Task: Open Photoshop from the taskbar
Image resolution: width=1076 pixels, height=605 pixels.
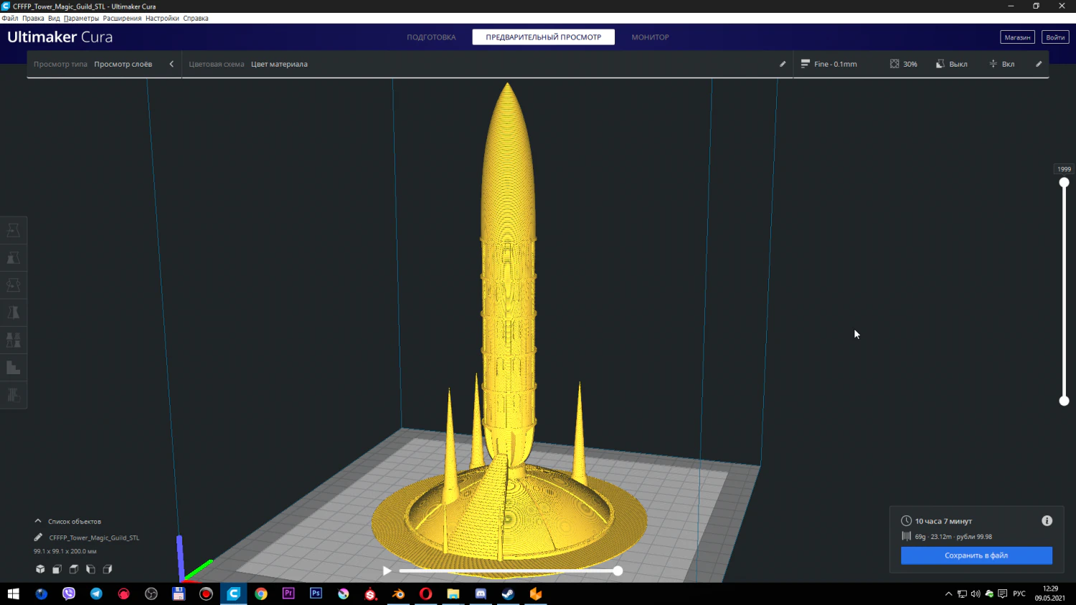Action: [x=316, y=594]
